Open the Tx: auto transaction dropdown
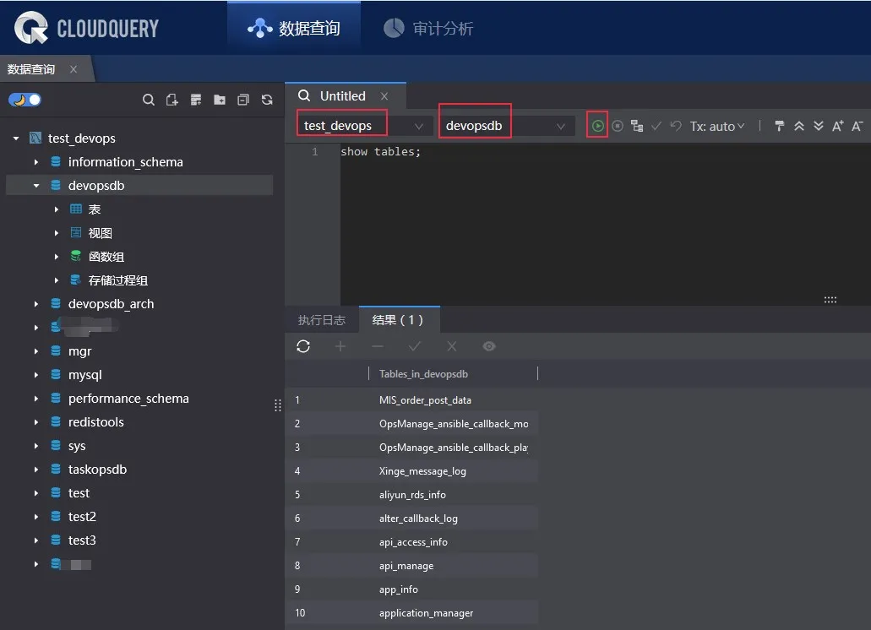Image resolution: width=871 pixels, height=630 pixels. [717, 126]
